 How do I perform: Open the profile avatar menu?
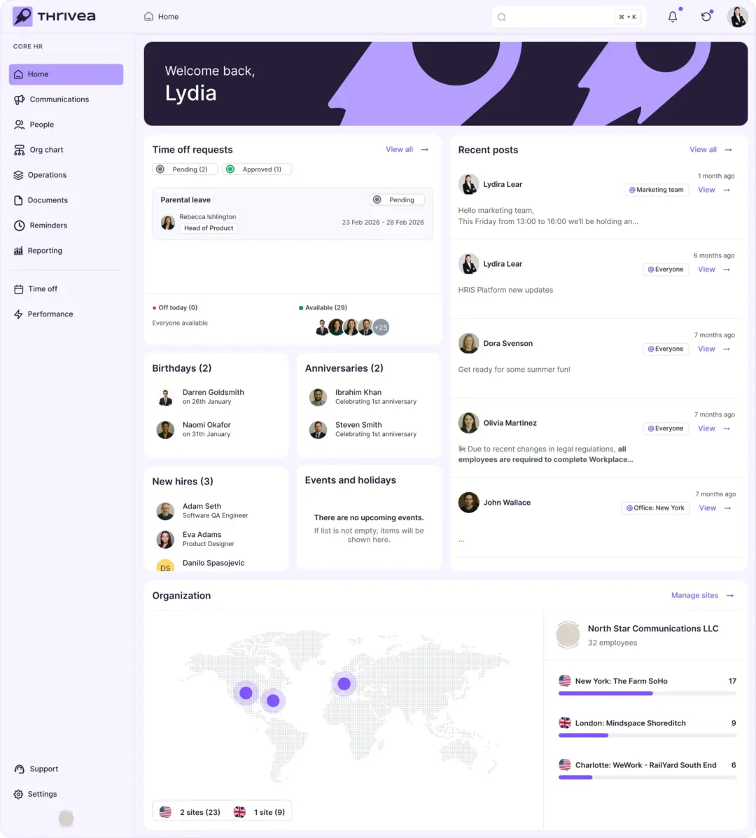pos(737,15)
